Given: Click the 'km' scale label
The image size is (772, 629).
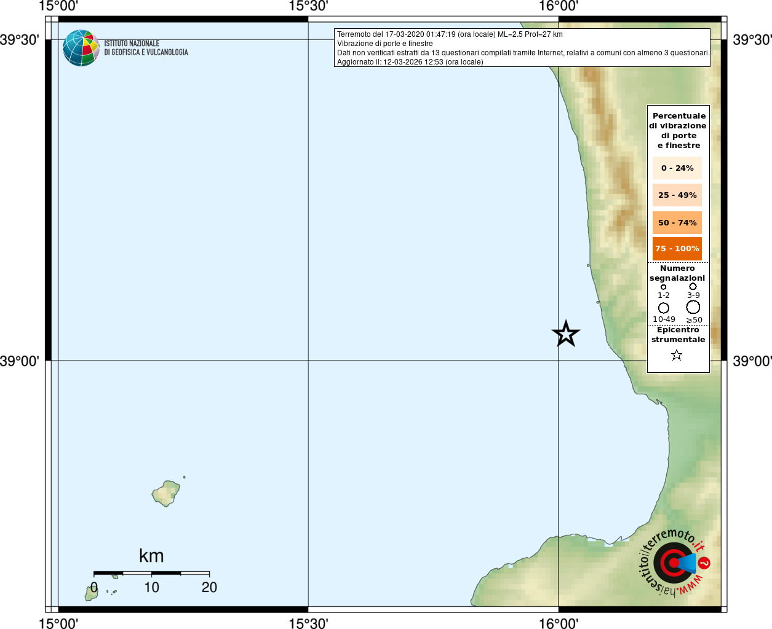Looking at the screenshot, I should (x=151, y=555).
